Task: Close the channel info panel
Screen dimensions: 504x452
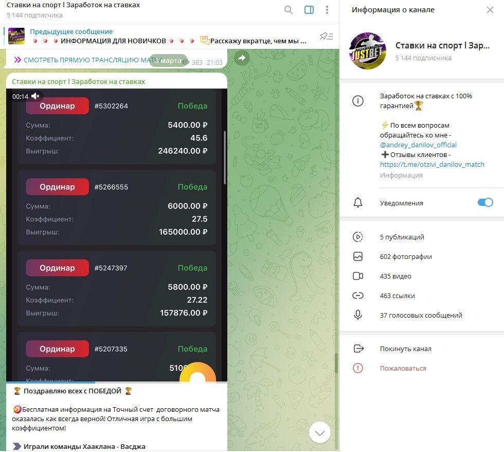Action: click(490, 10)
